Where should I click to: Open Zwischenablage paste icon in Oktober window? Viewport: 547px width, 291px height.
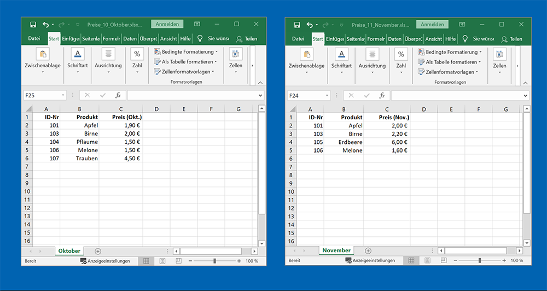click(43, 54)
